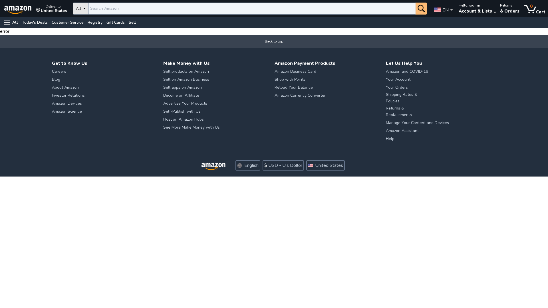Open Advertise Your Products link

click(x=185, y=104)
